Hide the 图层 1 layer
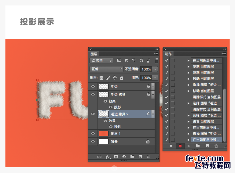 click(x=93, y=134)
